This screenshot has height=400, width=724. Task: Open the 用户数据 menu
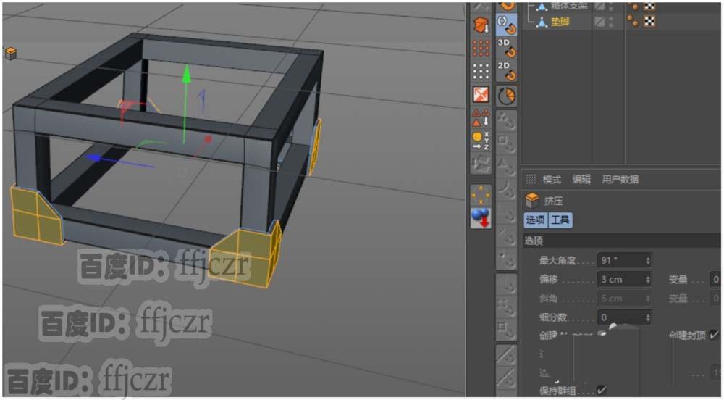click(x=620, y=179)
